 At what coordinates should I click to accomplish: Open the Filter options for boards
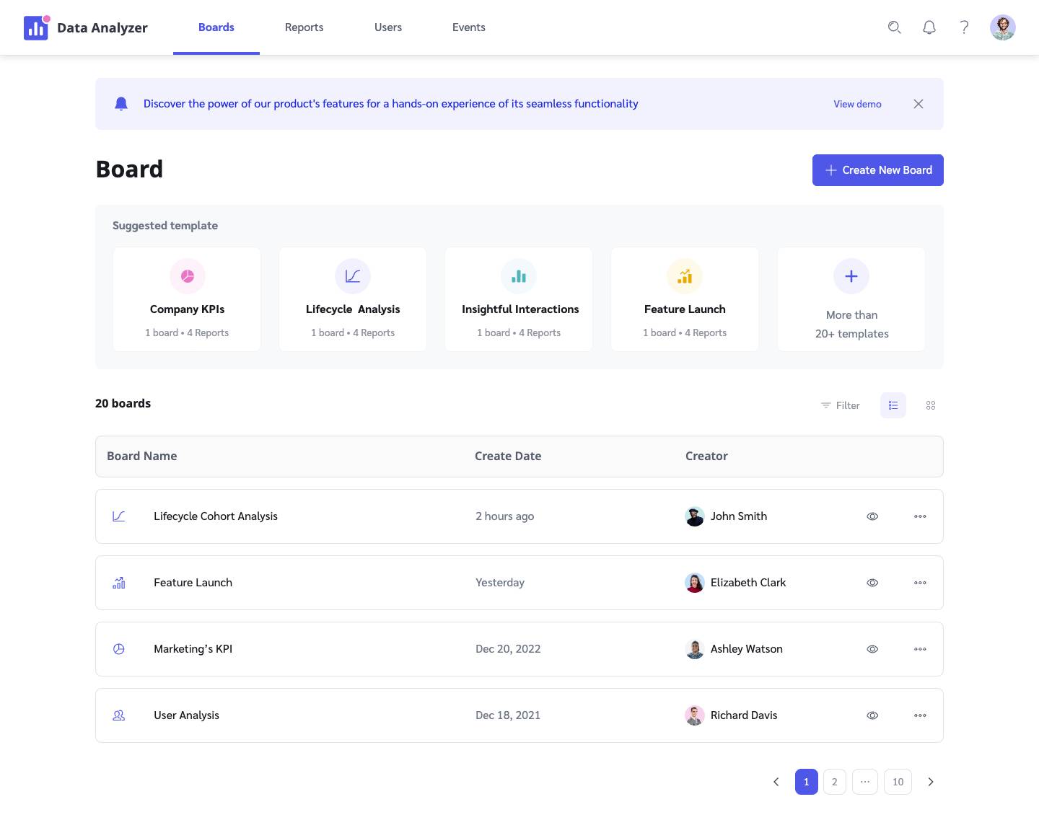pyautogui.click(x=841, y=405)
